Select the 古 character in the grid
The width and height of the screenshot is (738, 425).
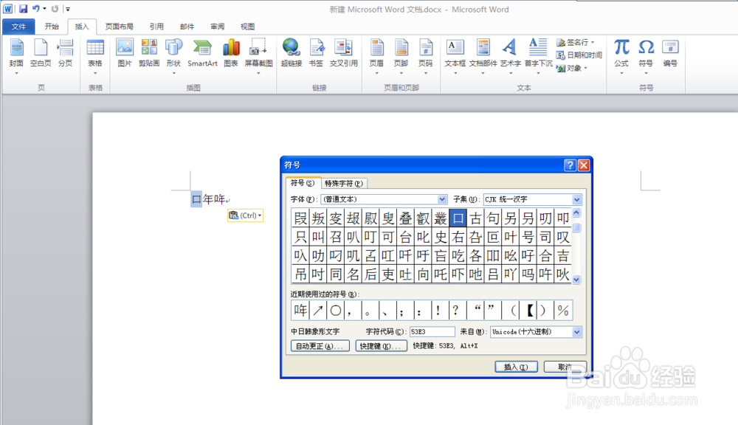coord(475,218)
